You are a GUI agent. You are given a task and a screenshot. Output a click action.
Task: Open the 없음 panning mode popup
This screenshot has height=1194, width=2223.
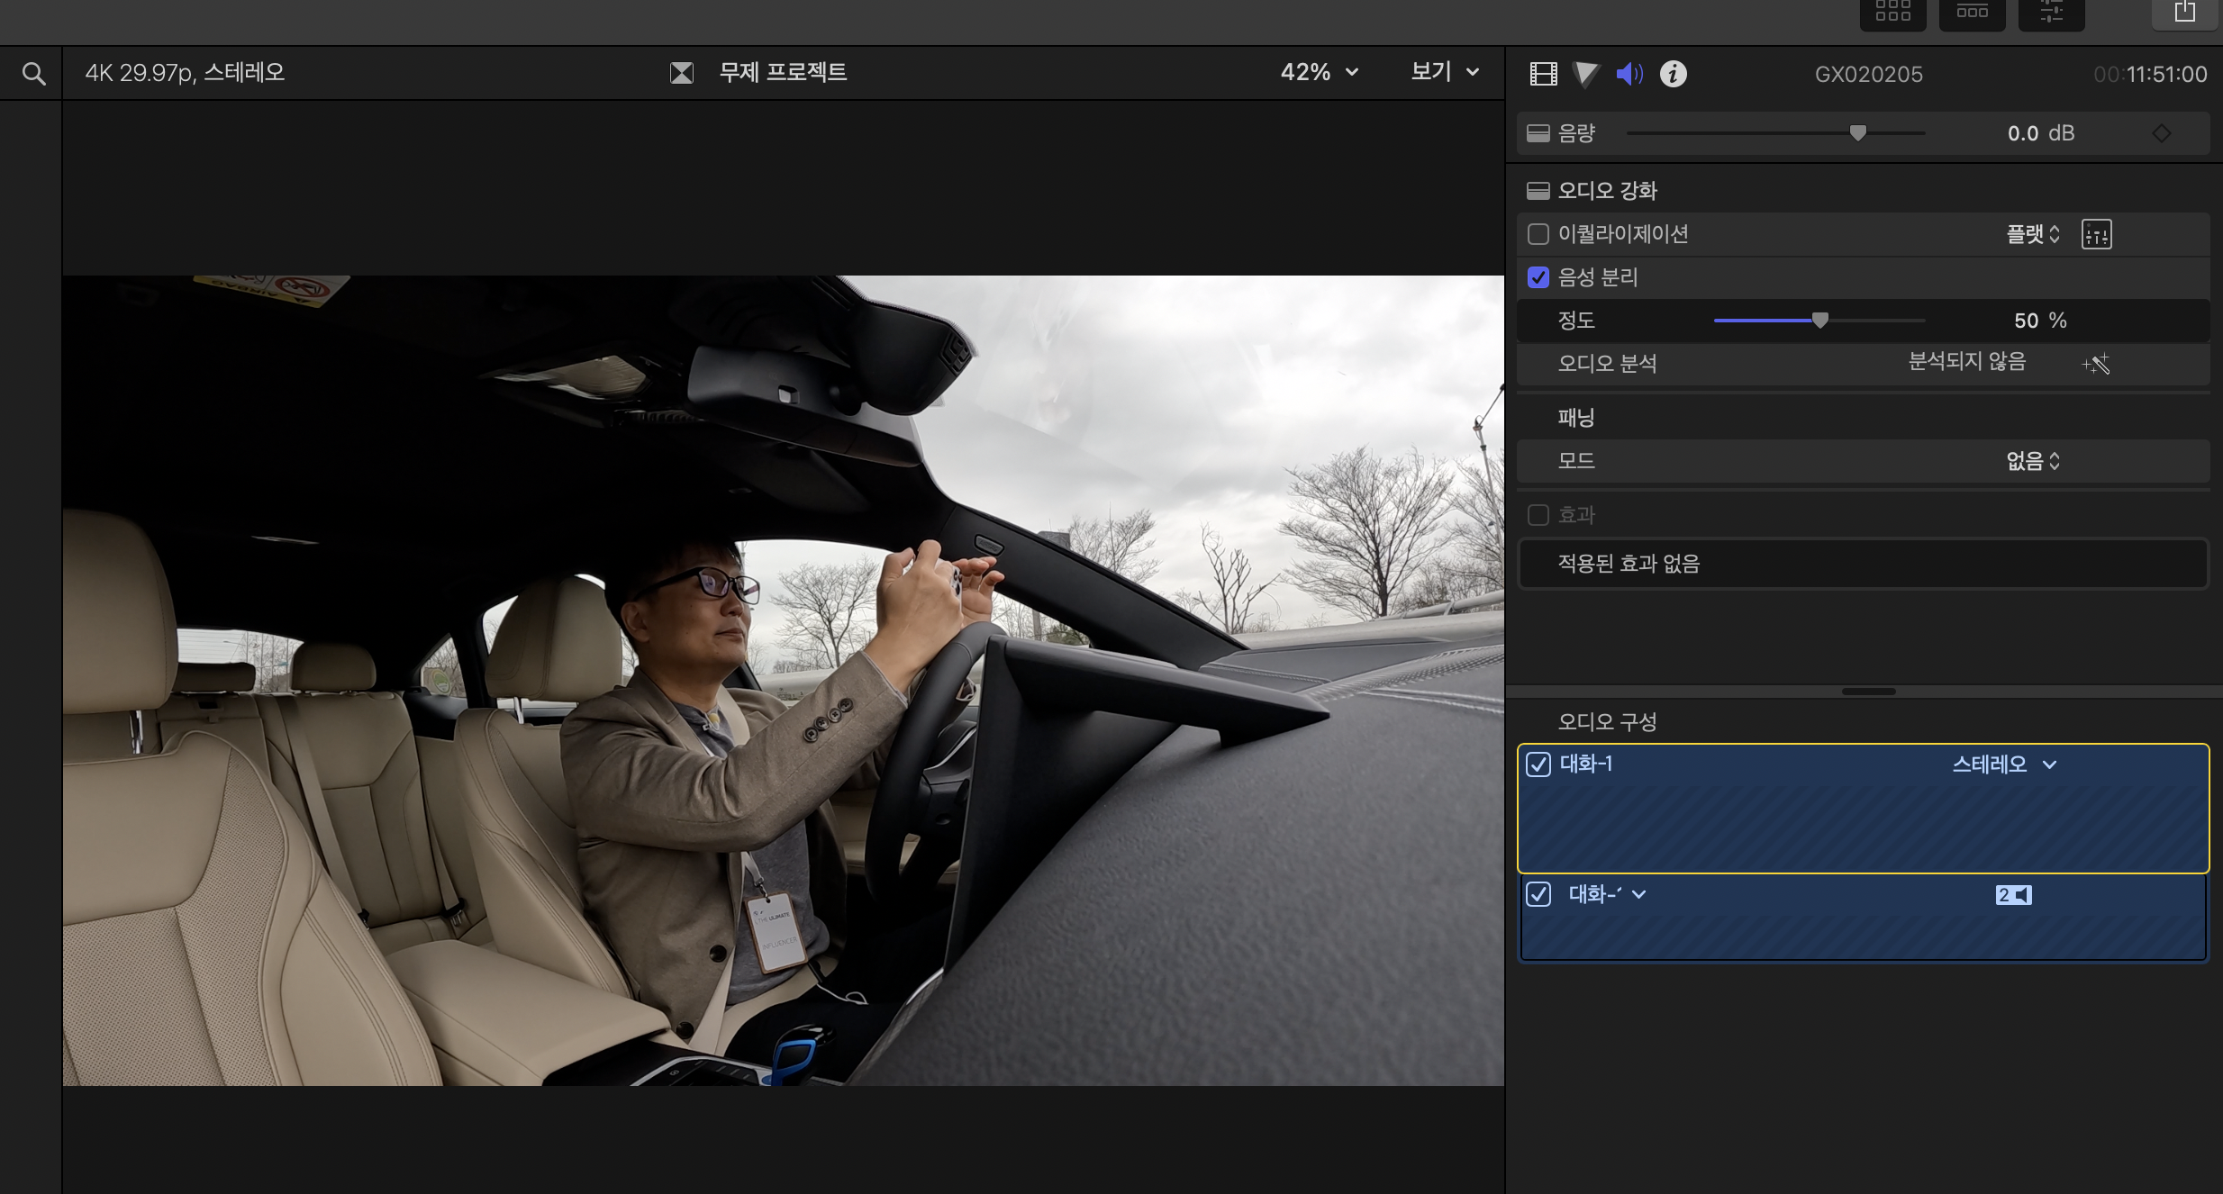[2032, 461]
